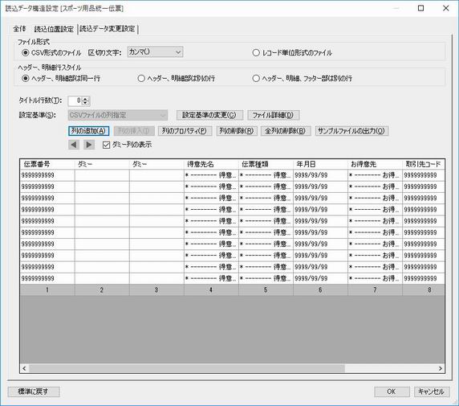This screenshot has width=459, height=406.
Task: Select the 得意先名 column header
Action: (x=211, y=164)
